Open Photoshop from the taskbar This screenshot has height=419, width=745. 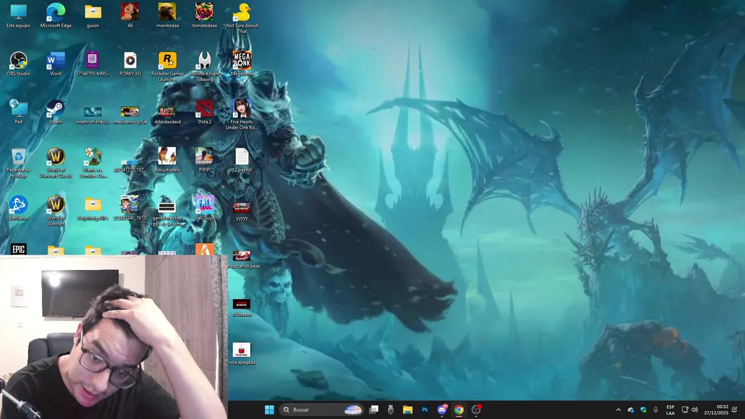[x=425, y=410]
